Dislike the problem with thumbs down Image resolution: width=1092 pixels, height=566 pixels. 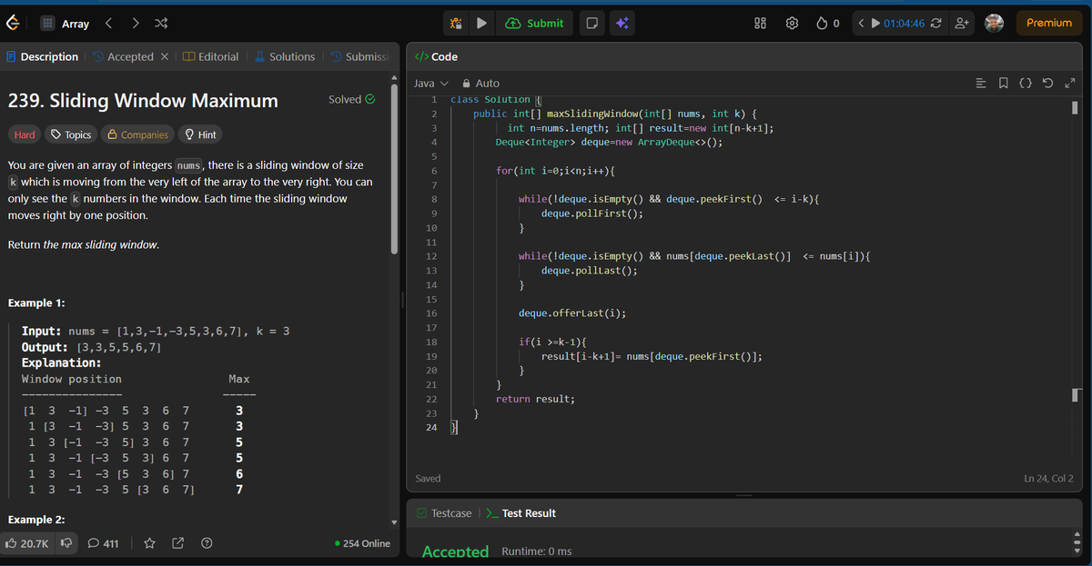[66, 543]
